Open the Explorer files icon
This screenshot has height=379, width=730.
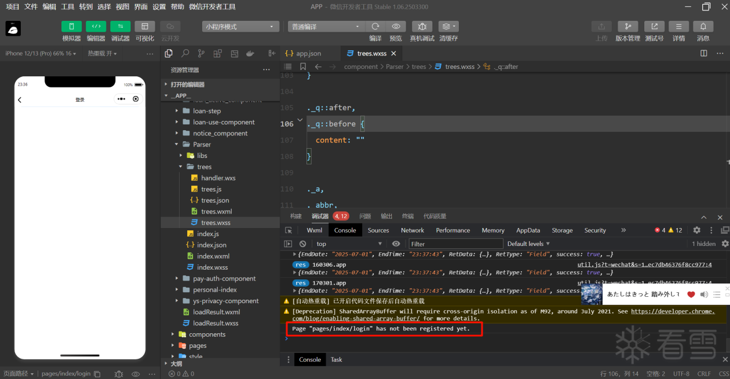point(169,53)
